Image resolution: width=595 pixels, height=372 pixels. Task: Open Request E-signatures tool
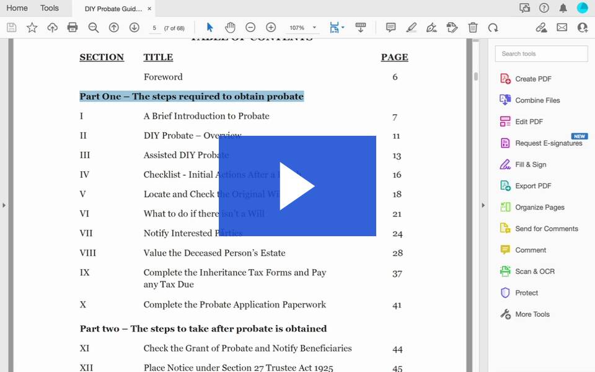pos(542,143)
